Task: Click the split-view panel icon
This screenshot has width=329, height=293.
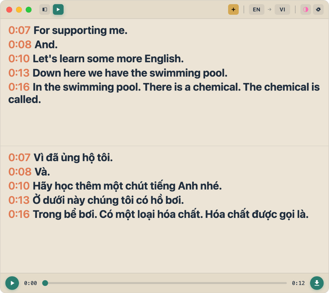Action: 44,9
